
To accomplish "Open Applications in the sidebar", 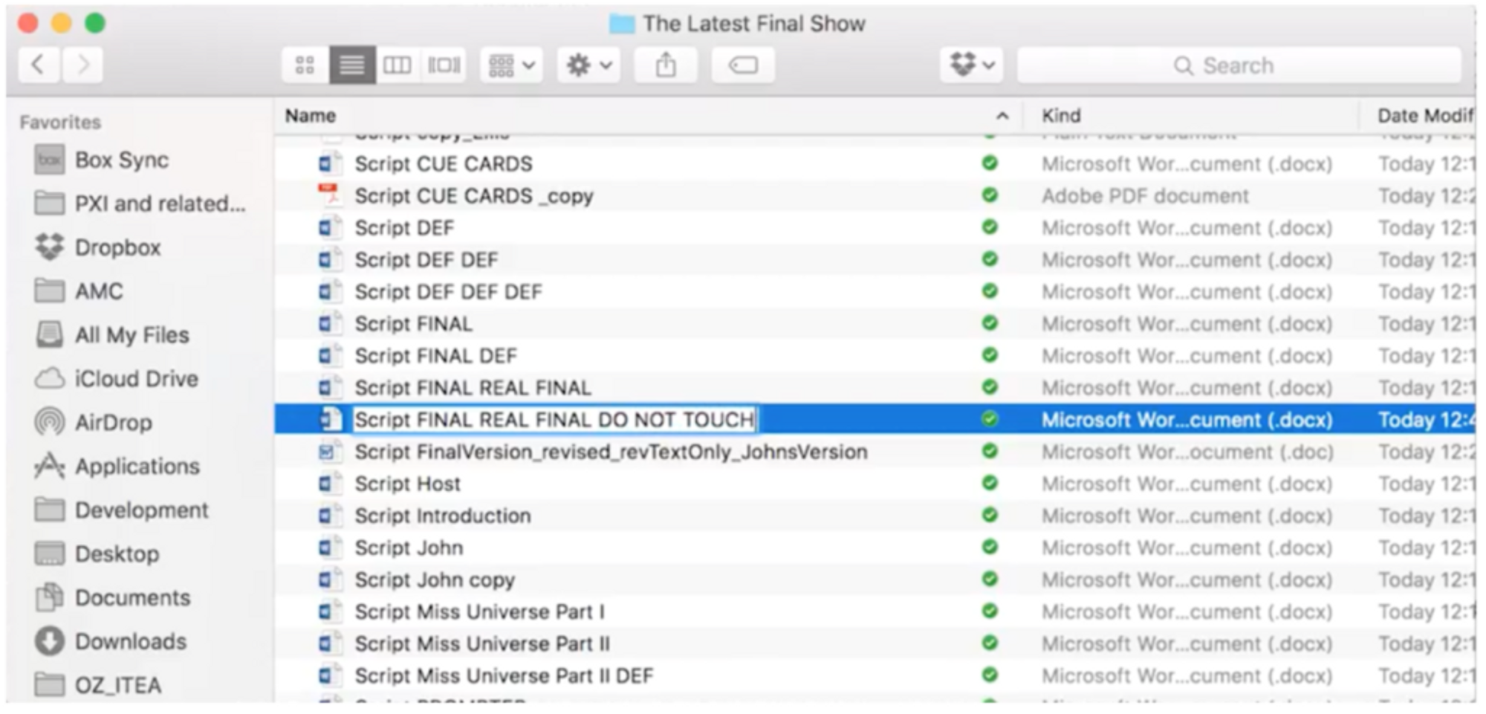I will 117,467.
